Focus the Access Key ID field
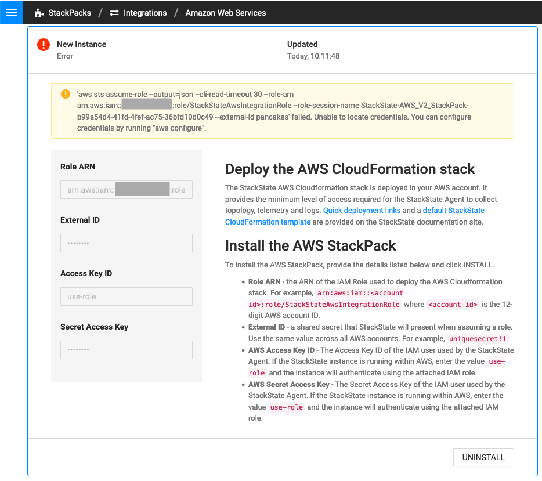Screen dimensions: 542x481 coord(126,296)
